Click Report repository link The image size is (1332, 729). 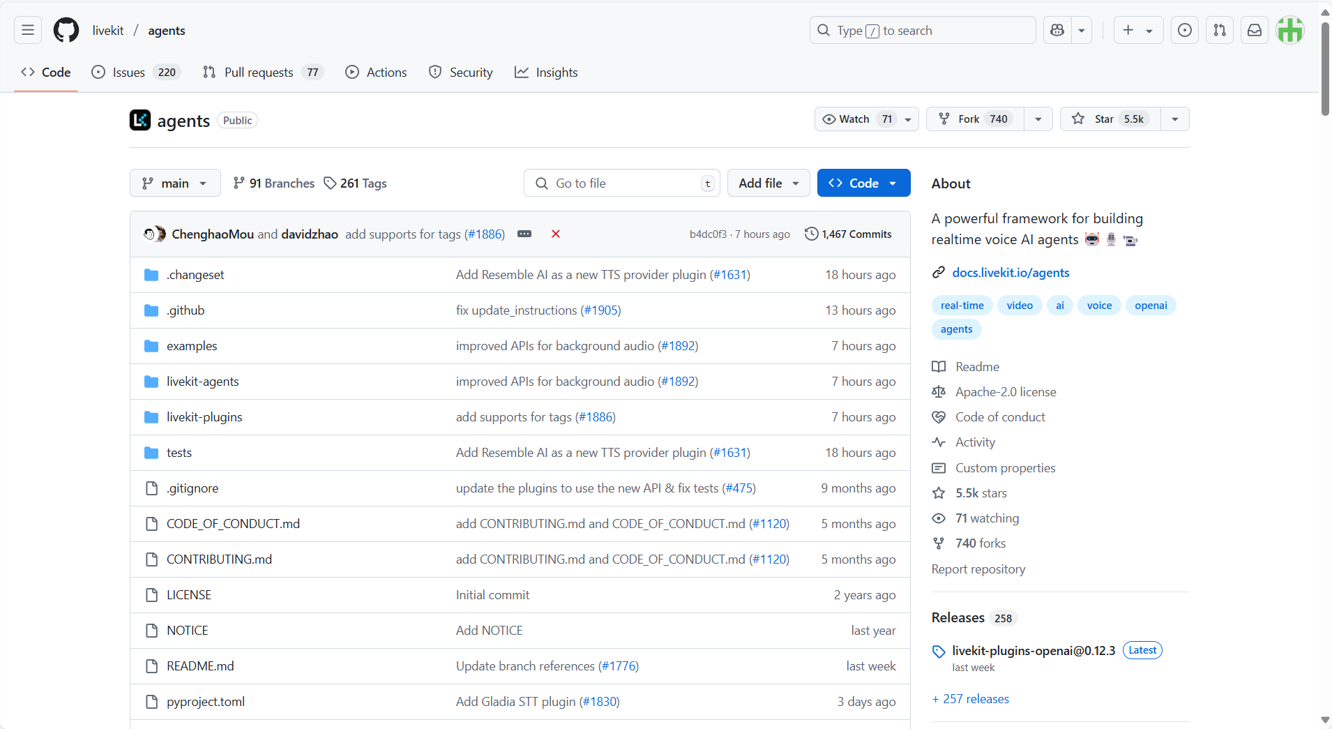(978, 569)
